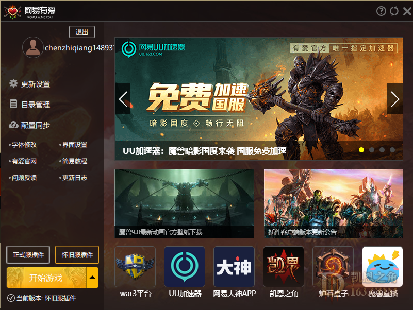Screen dimensions: 413x310
Task: Click the 网易大神APP label
Action: [x=235, y=294]
